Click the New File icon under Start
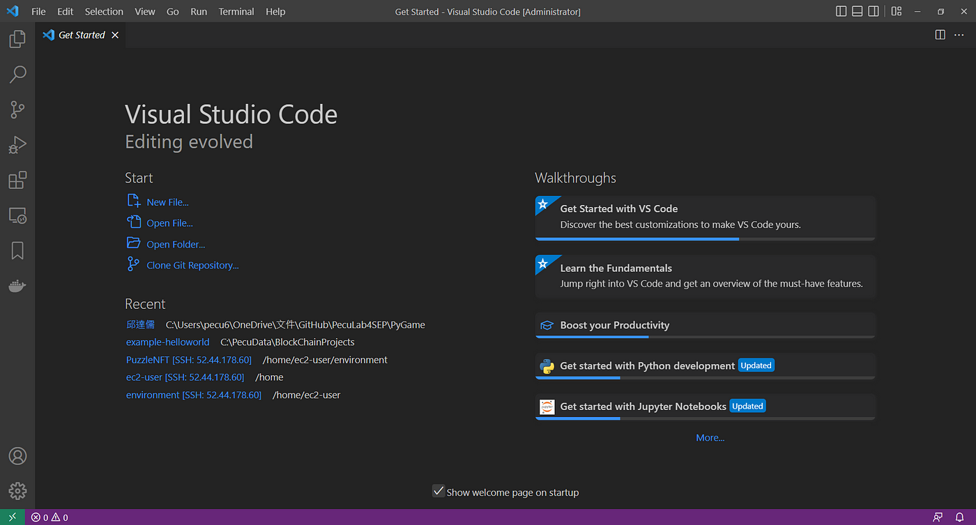976x525 pixels. point(134,201)
